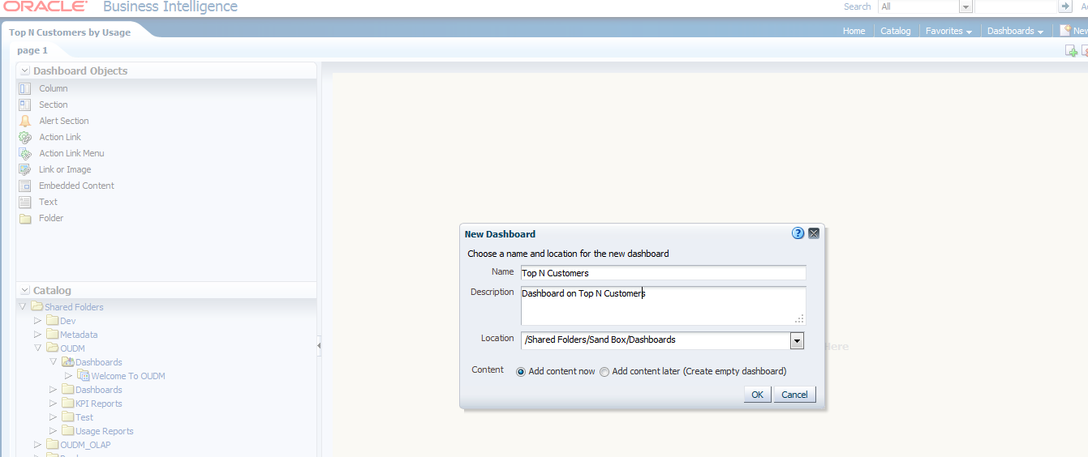This screenshot has width=1088, height=457.
Task: Click the Metadata folder icon
Action: [53, 335]
